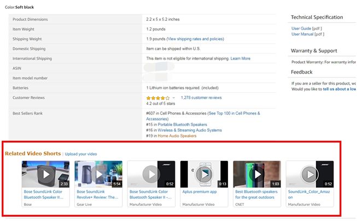
Task: Open the 1,278 customer reviews link
Action: [x=201, y=98]
